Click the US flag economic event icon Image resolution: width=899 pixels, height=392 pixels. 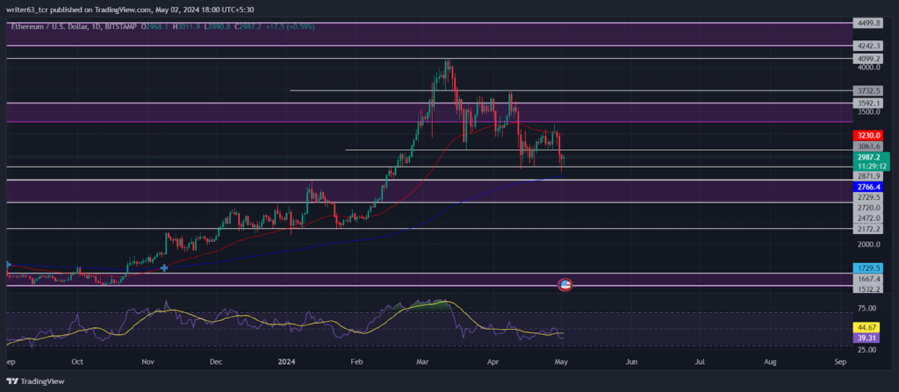[x=565, y=285]
